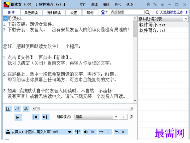Click the line containing F1键

point(60,74)
